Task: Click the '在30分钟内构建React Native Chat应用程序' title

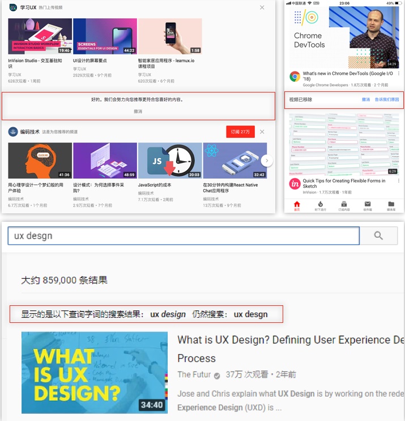Action: (230, 188)
